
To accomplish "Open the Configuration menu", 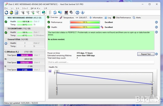I will tap(35, 8).
